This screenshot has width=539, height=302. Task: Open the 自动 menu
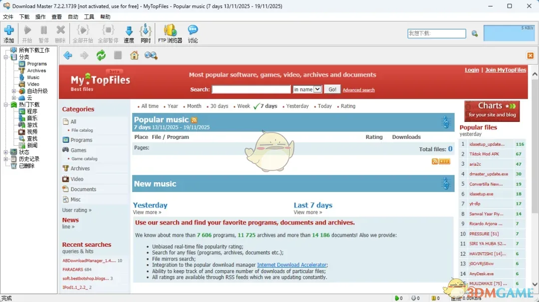click(x=72, y=16)
